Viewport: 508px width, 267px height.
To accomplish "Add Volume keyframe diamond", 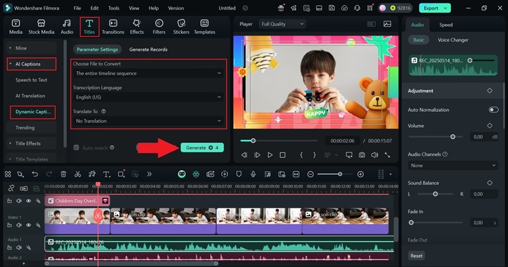I will (x=490, y=125).
